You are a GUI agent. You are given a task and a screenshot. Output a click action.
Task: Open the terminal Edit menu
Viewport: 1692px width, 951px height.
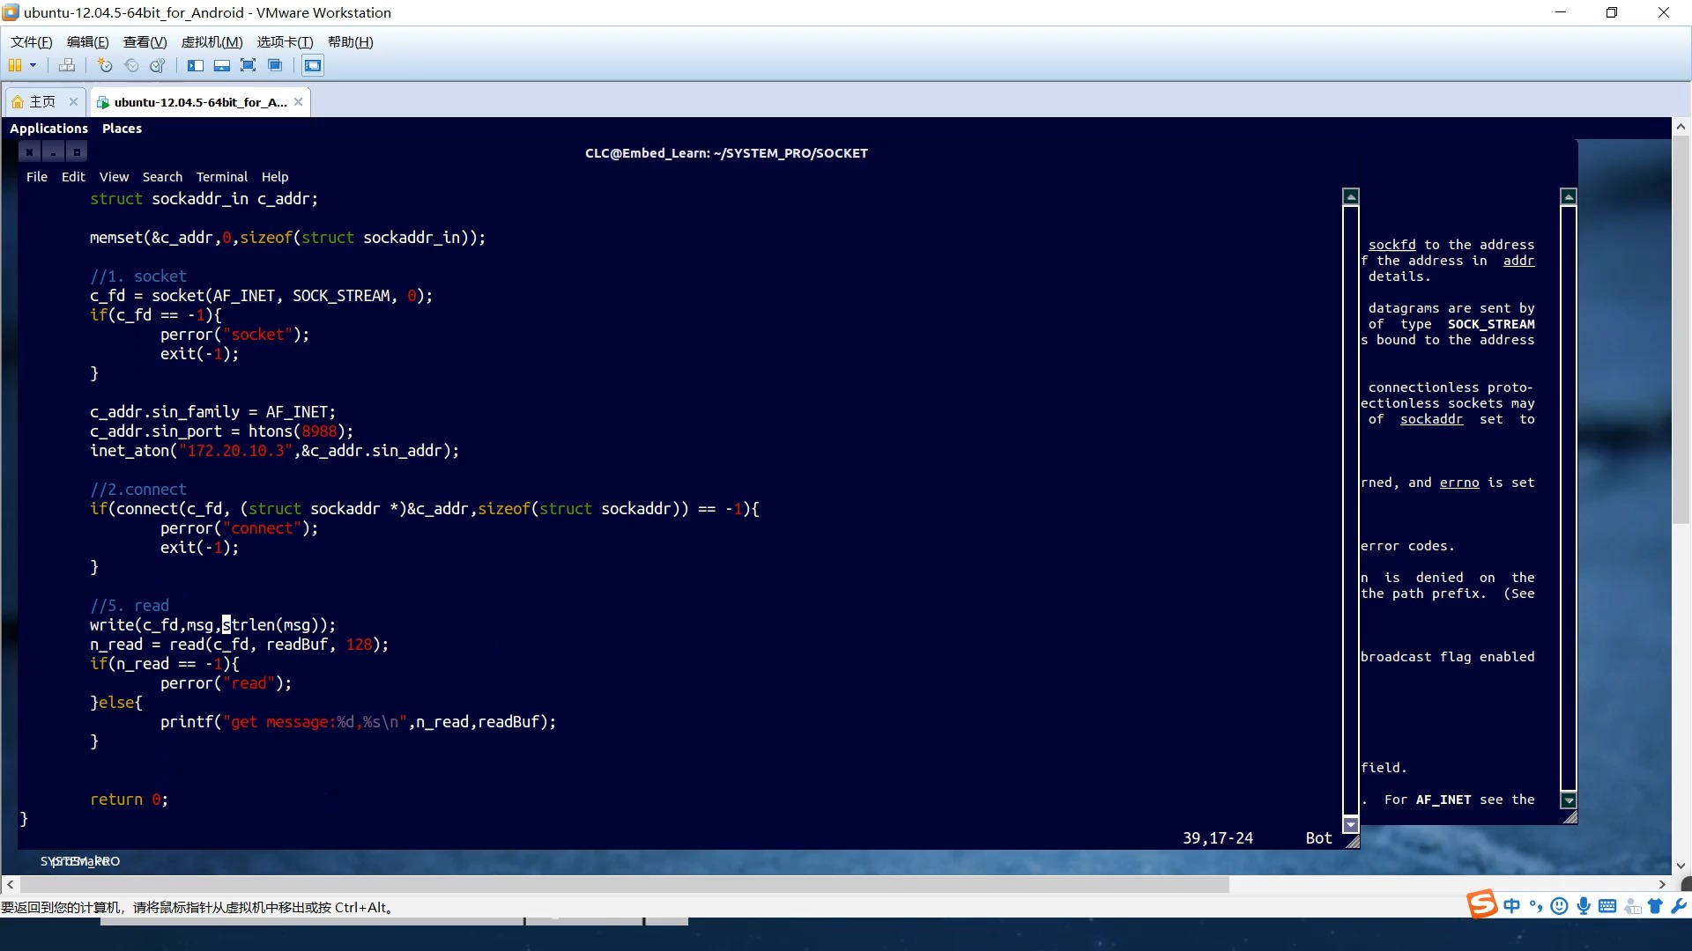point(73,177)
